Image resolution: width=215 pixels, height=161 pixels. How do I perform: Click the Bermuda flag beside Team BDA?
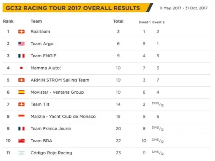[21, 141]
